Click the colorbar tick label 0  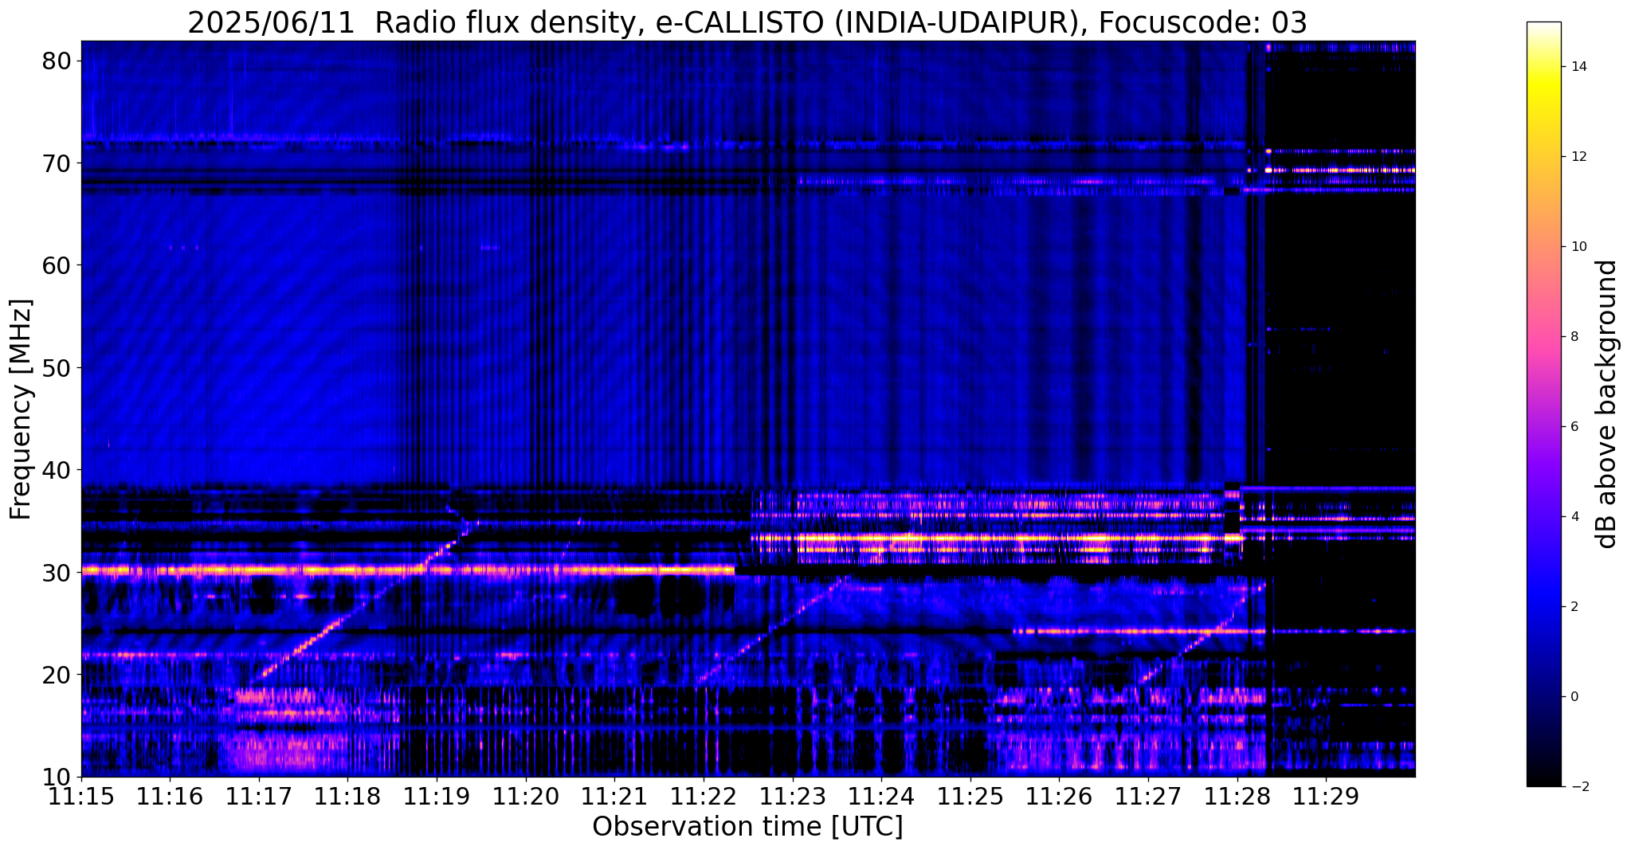pyautogui.click(x=1574, y=697)
